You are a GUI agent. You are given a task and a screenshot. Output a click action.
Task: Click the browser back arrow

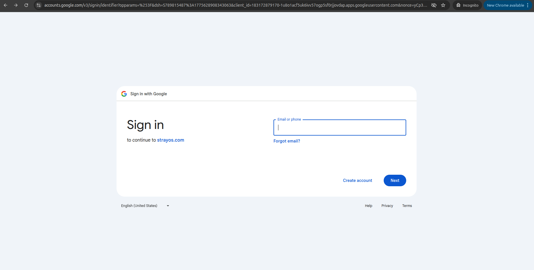point(5,5)
